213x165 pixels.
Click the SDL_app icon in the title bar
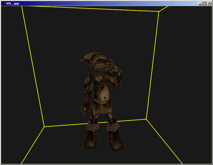(3, 3)
